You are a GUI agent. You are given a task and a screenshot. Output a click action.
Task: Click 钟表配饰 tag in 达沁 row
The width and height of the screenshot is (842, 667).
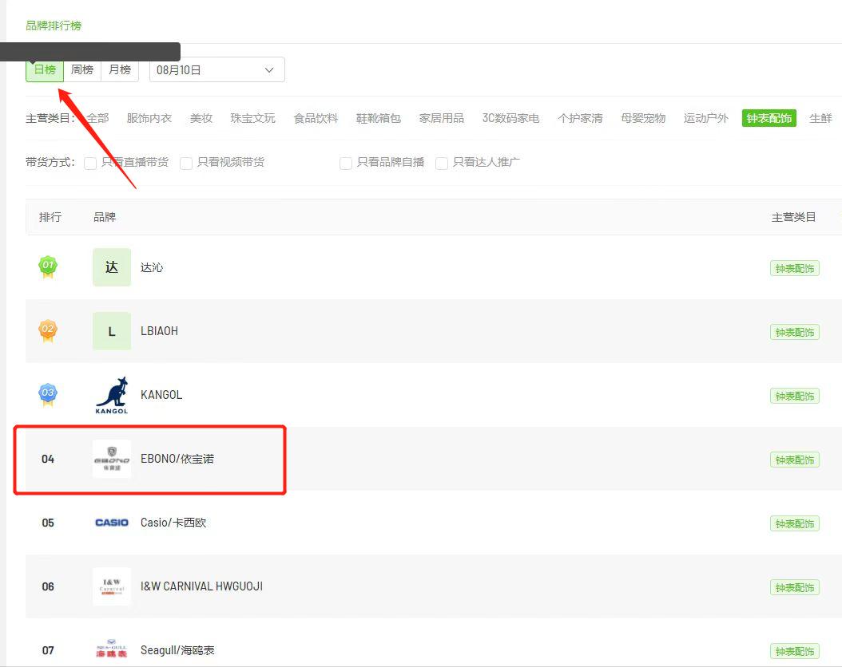pyautogui.click(x=795, y=268)
